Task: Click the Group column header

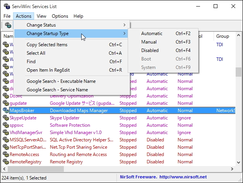Action: (x=224, y=36)
